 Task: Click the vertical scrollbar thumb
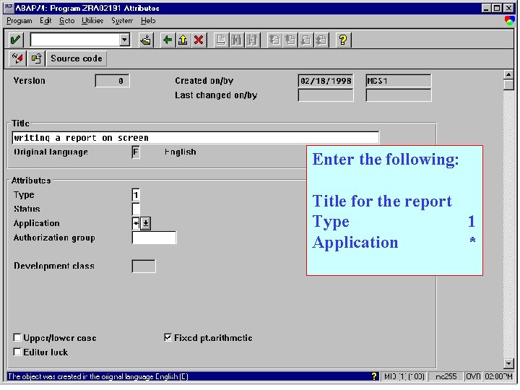[x=508, y=85]
